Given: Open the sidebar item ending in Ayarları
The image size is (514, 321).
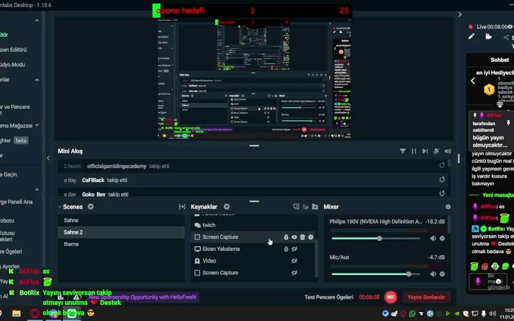Looking at the screenshot, I should [x=10, y=267].
